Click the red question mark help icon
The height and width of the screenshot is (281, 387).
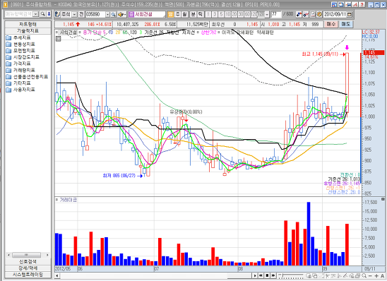point(362,4)
